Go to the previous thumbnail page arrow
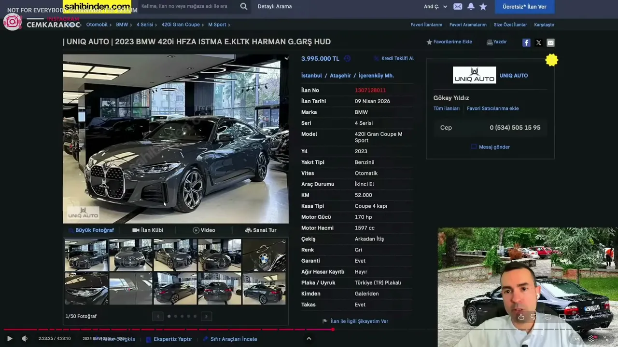Viewport: 618px width, 347px height. (x=157, y=316)
